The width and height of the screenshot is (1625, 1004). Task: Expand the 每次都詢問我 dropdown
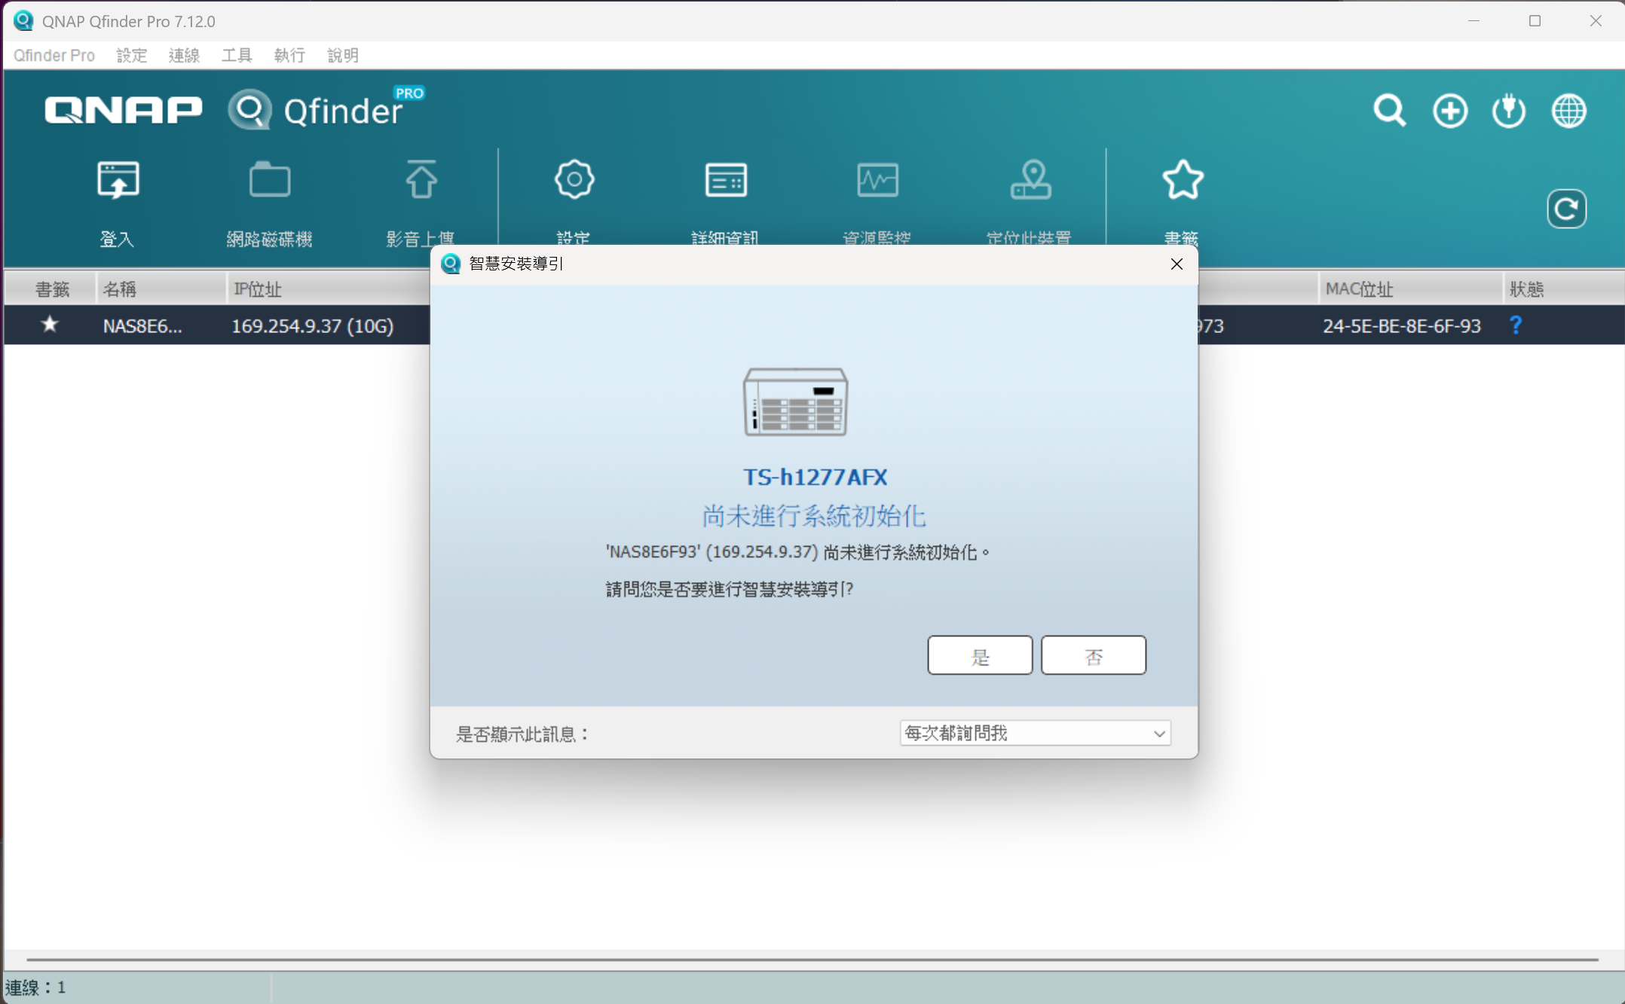click(1035, 733)
